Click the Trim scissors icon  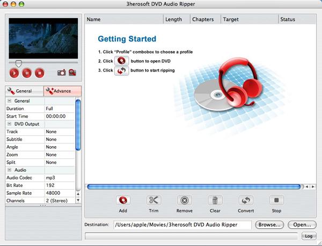pyautogui.click(x=153, y=200)
